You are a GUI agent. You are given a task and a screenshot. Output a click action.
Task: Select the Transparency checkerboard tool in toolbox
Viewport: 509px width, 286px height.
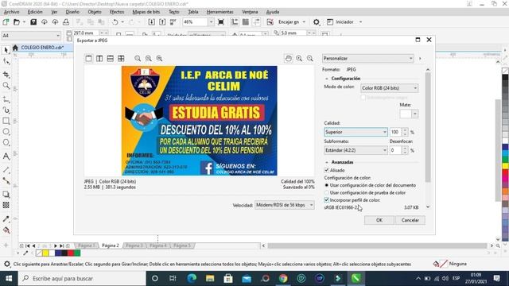(x=6, y=205)
